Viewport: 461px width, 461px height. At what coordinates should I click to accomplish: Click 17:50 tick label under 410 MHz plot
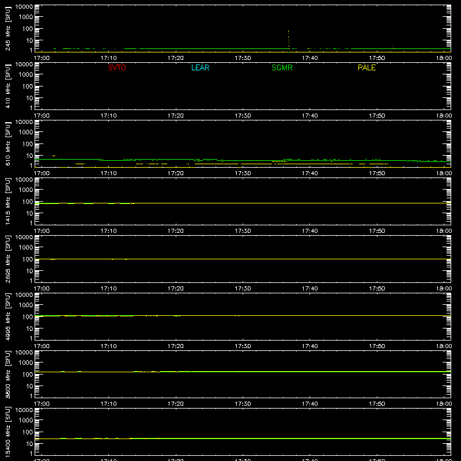coord(377,116)
